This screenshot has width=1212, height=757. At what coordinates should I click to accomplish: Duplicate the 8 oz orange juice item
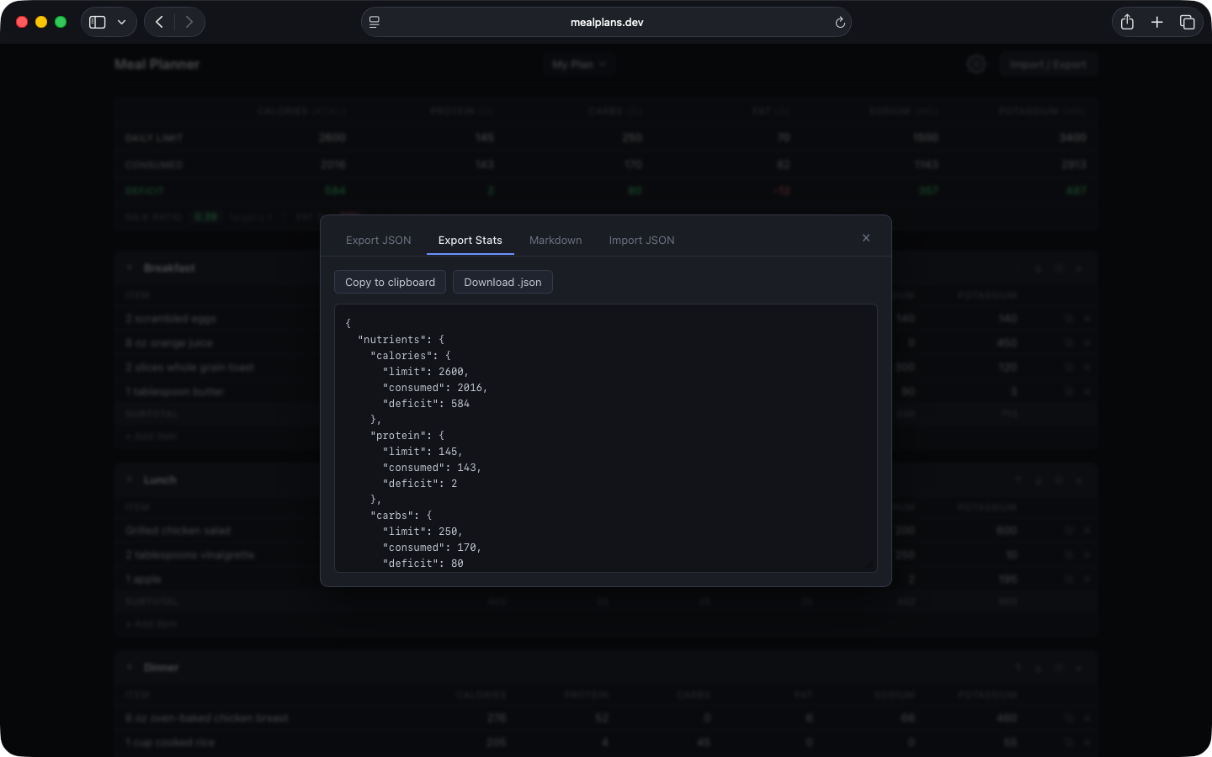pos(1069,343)
